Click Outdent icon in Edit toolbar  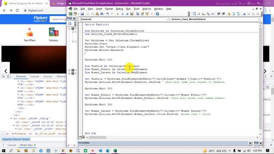click(223, 14)
